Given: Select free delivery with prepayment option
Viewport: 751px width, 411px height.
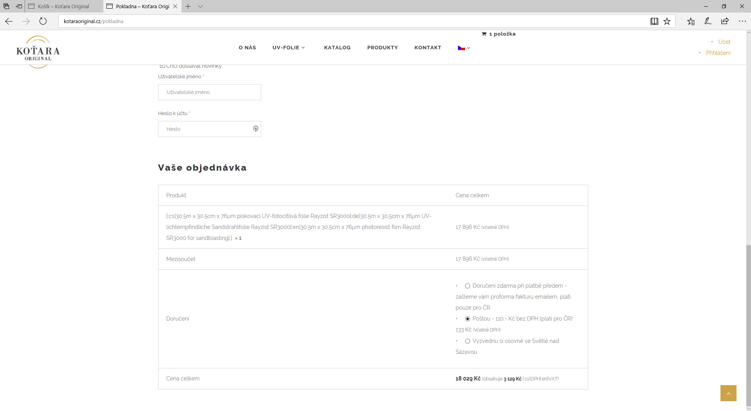Looking at the screenshot, I should (467, 286).
